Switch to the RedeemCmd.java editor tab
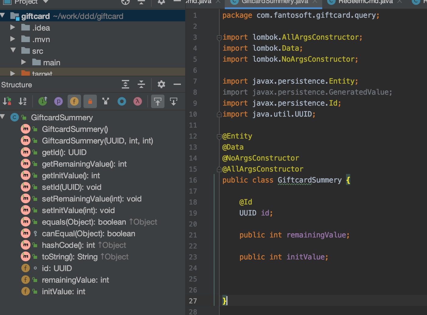Screen dimensions: 427x315 pyautogui.click(x=365, y=2)
